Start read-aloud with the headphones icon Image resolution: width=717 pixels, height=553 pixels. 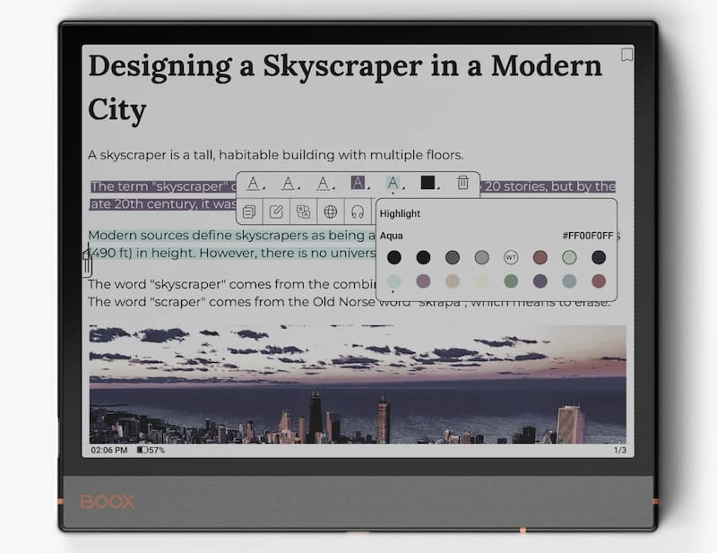[x=358, y=212]
